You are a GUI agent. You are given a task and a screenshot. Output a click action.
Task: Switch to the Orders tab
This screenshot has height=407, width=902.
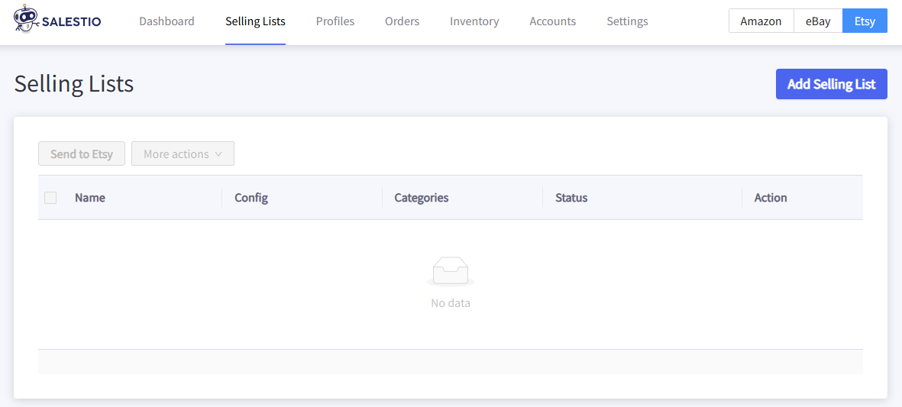pos(402,21)
